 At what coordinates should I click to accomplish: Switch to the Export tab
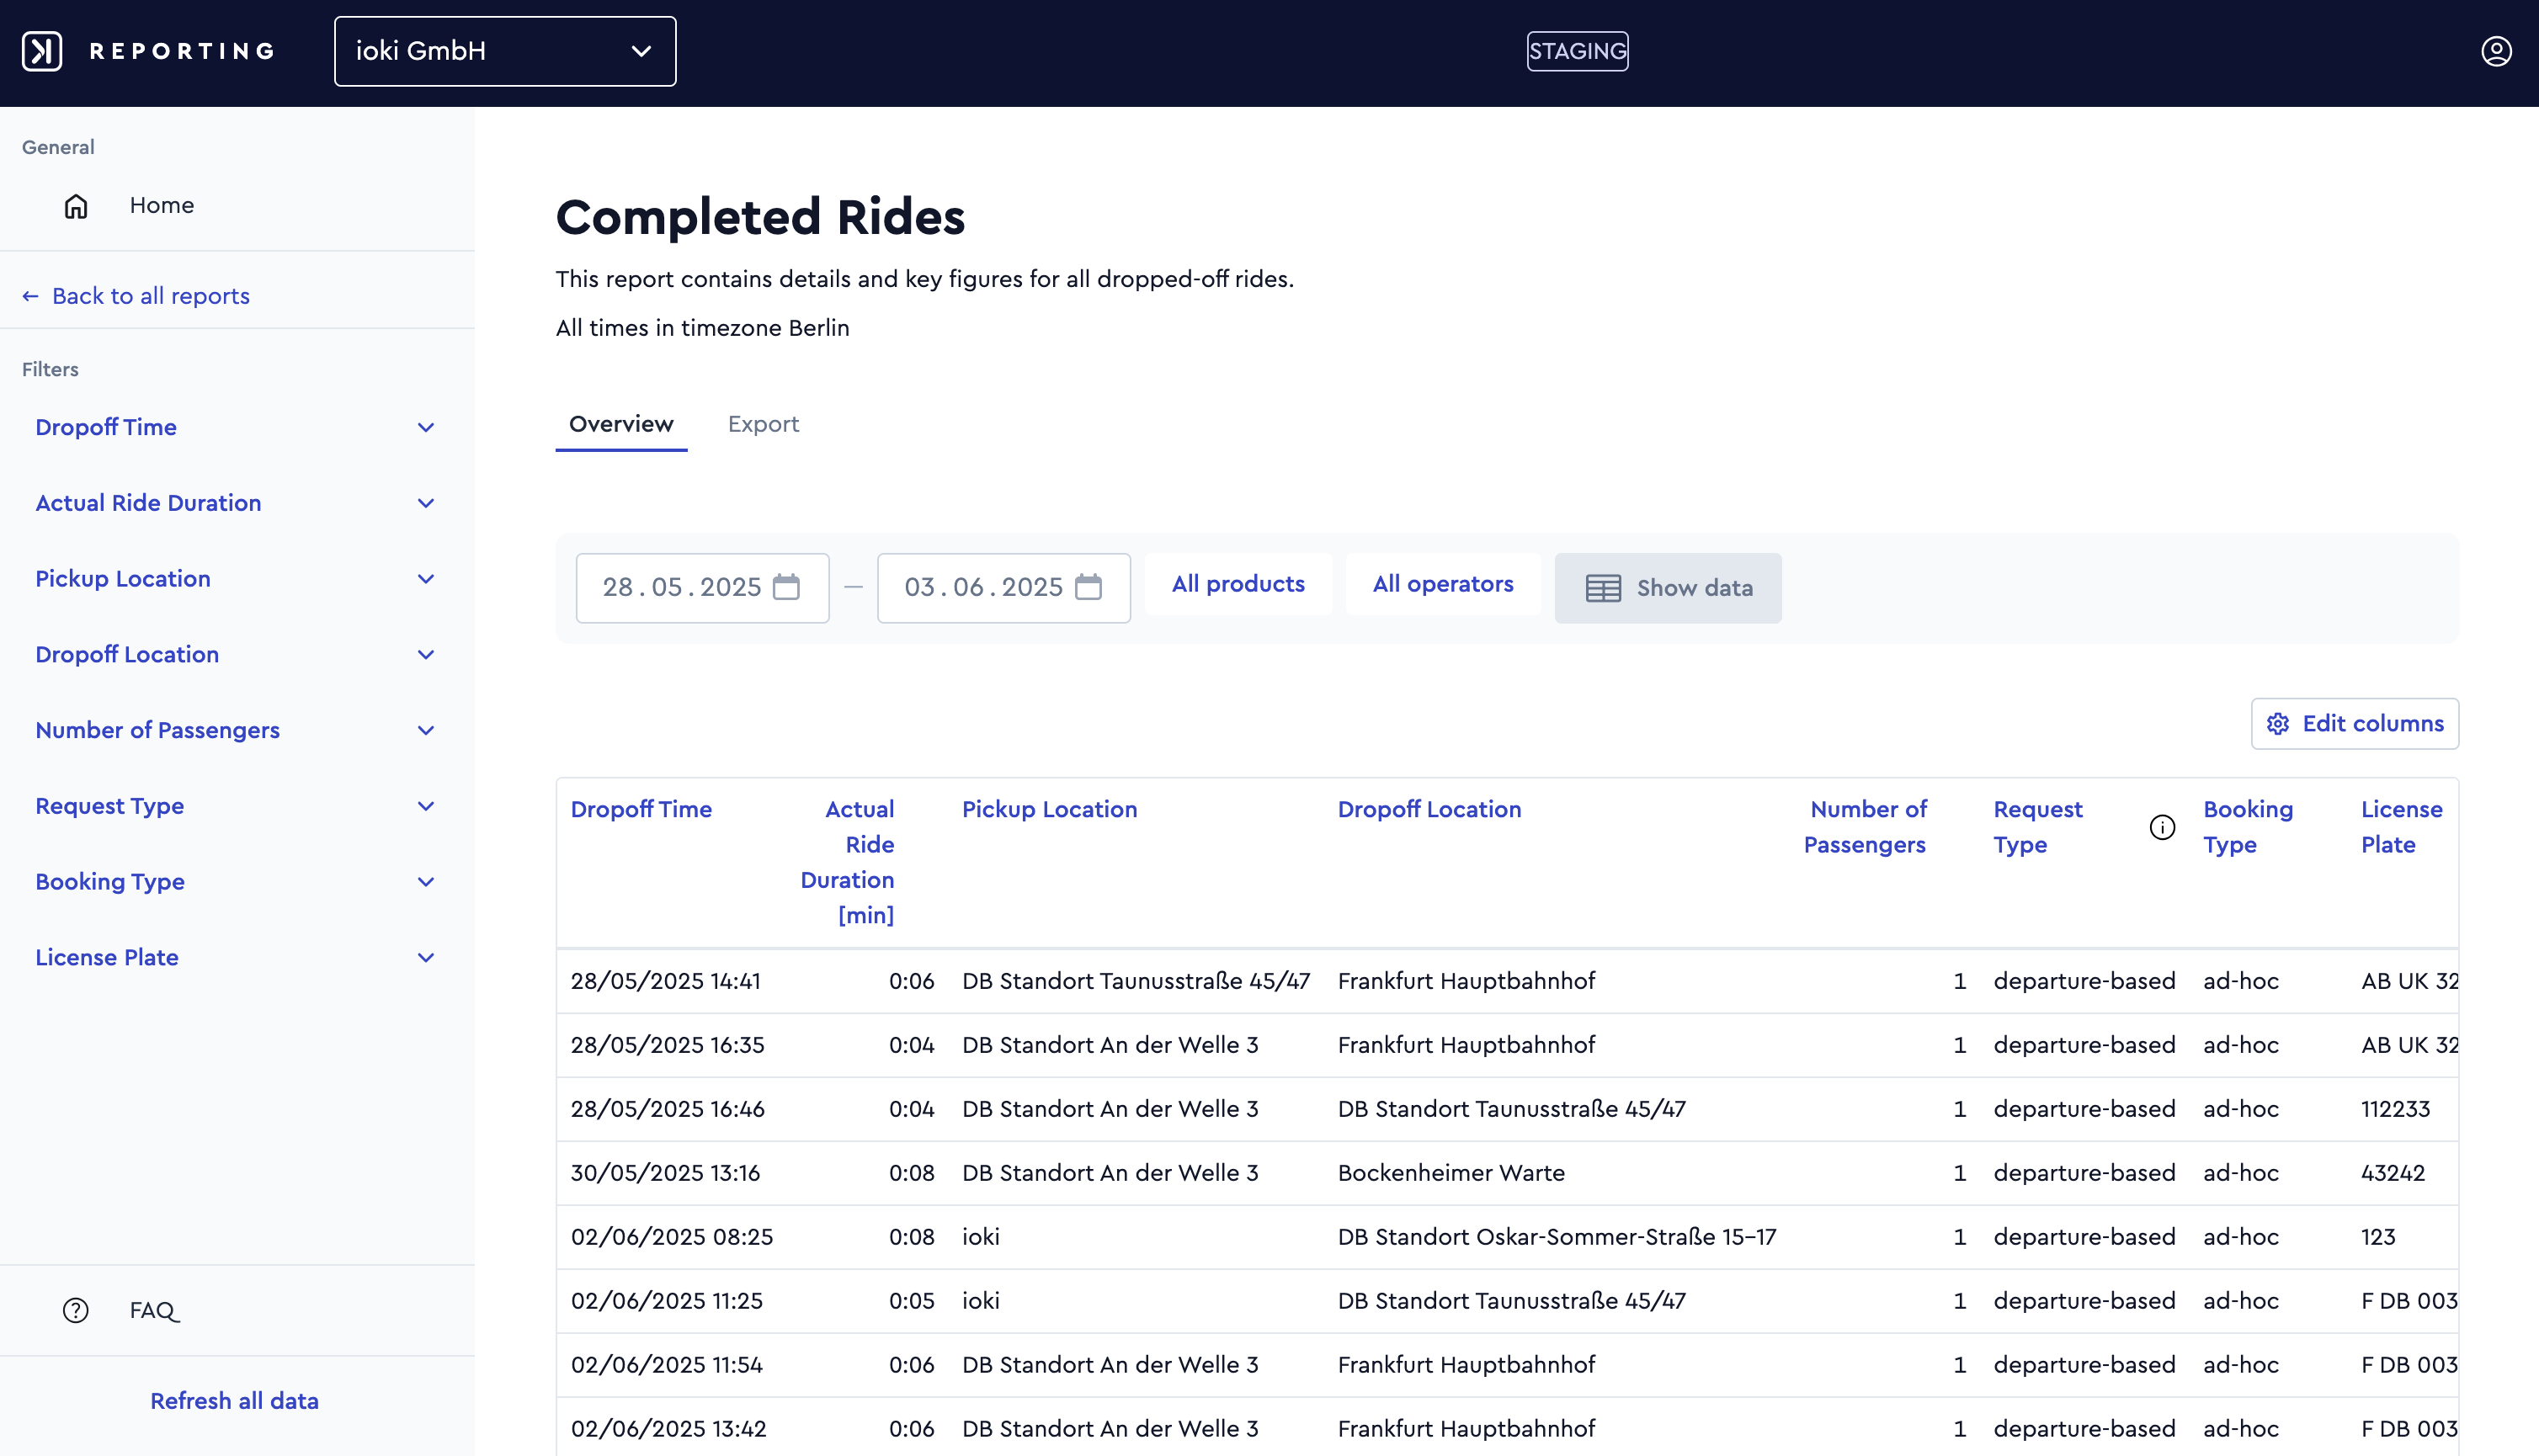[763, 424]
